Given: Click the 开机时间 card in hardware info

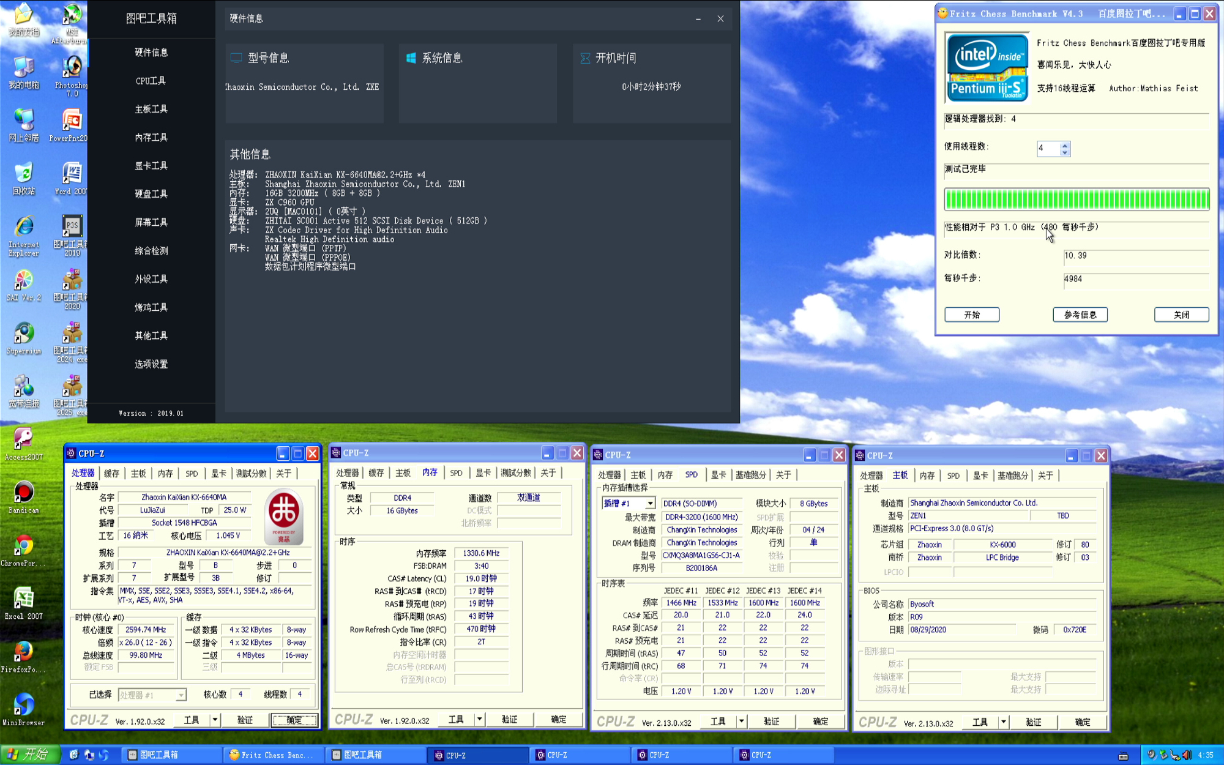Looking at the screenshot, I should (652, 83).
